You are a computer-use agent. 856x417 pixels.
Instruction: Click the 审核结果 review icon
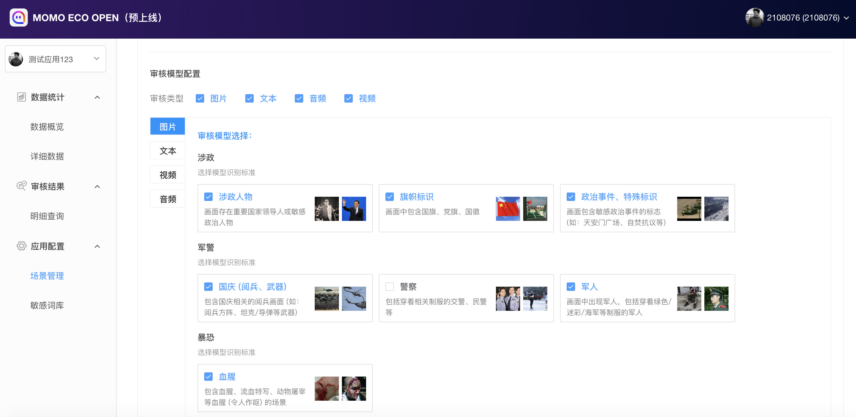coord(21,186)
